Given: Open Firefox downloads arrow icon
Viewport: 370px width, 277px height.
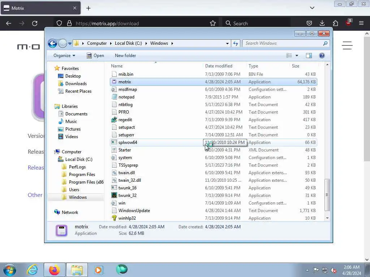Looking at the screenshot, I should pyautogui.click(x=322, y=23).
